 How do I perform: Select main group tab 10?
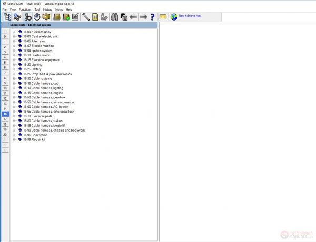click(5, 88)
